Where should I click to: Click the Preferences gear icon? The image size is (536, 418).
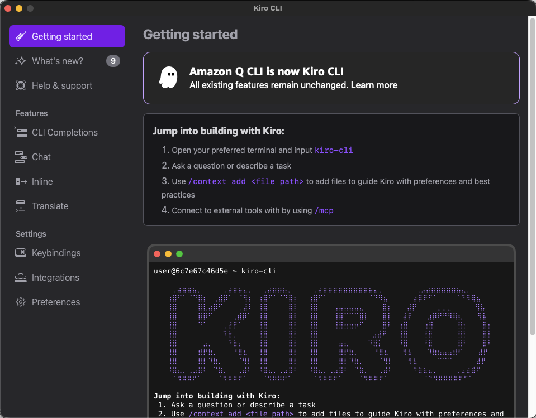[21, 302]
